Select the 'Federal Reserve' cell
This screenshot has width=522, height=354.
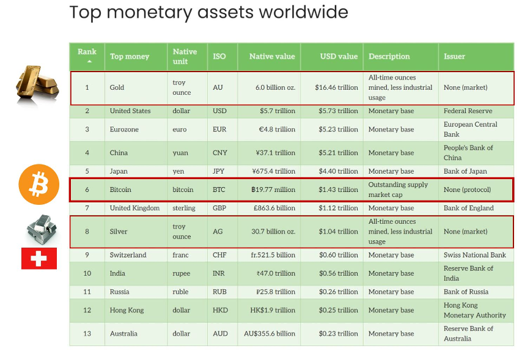click(476, 111)
